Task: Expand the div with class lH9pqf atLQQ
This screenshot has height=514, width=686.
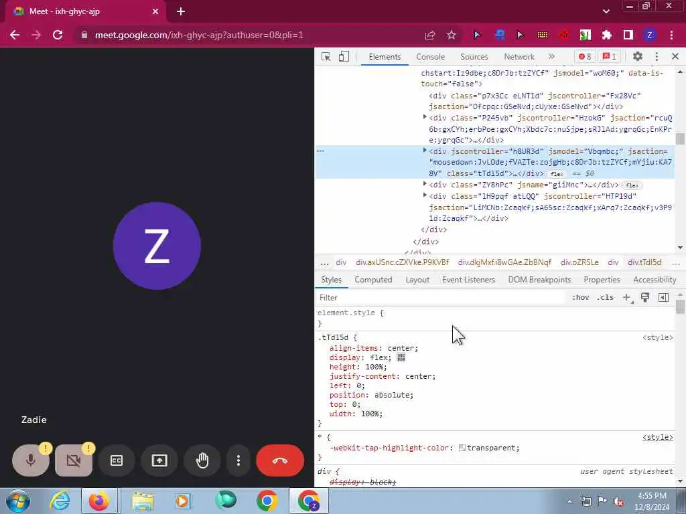Action: click(424, 195)
